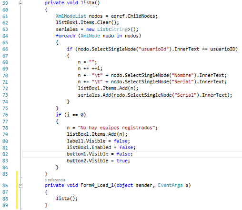Screen dimensions: 242x210
Task: Click the EventArgs type in Form4_Load_1
Action: [170, 185]
